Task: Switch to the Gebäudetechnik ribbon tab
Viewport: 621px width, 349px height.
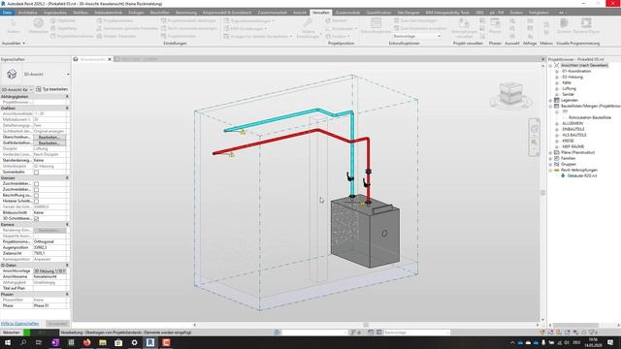Action: [x=108, y=13]
